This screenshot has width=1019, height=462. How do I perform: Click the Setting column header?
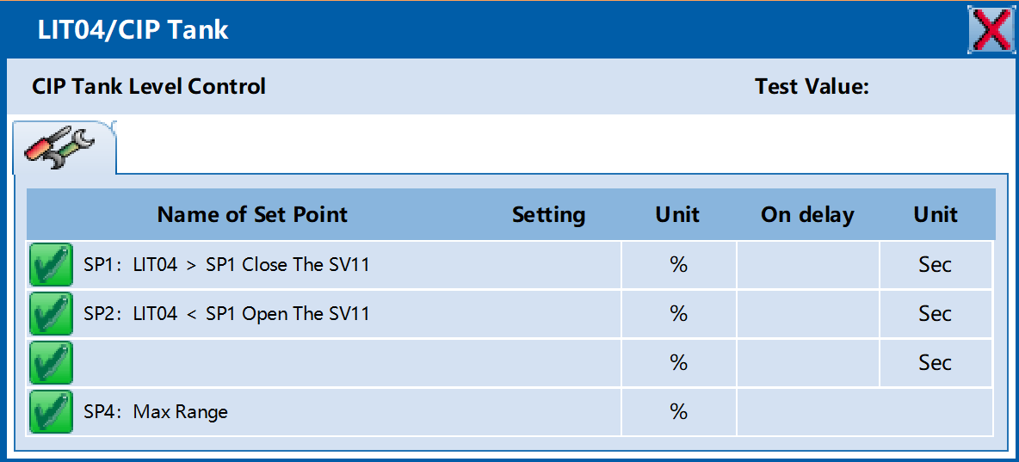tap(549, 214)
